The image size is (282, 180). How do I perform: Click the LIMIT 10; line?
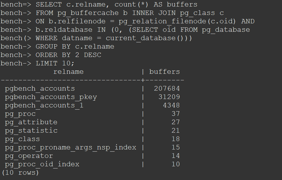pos(37,64)
